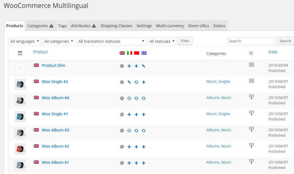
Task: Edit Greek translation of Product Dim
Action: (x=144, y=66)
